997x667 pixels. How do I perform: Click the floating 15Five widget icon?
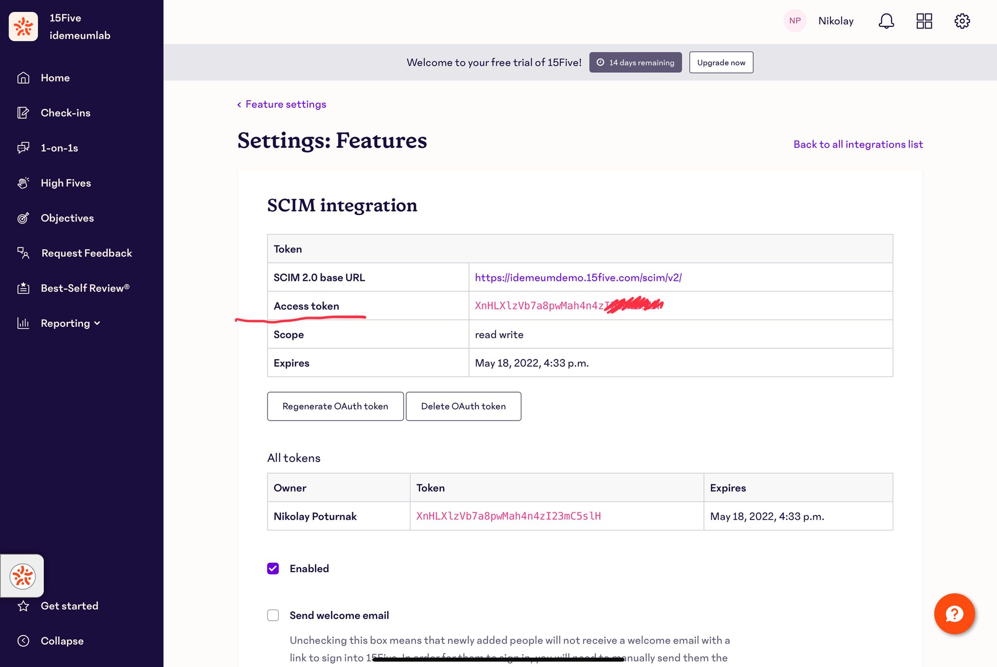22,576
